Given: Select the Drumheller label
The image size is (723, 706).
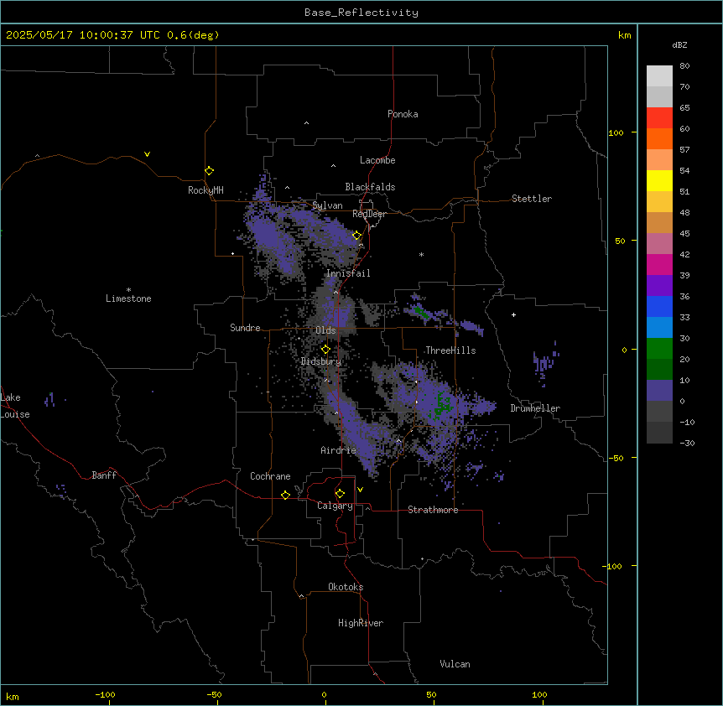Looking at the screenshot, I should click(535, 408).
